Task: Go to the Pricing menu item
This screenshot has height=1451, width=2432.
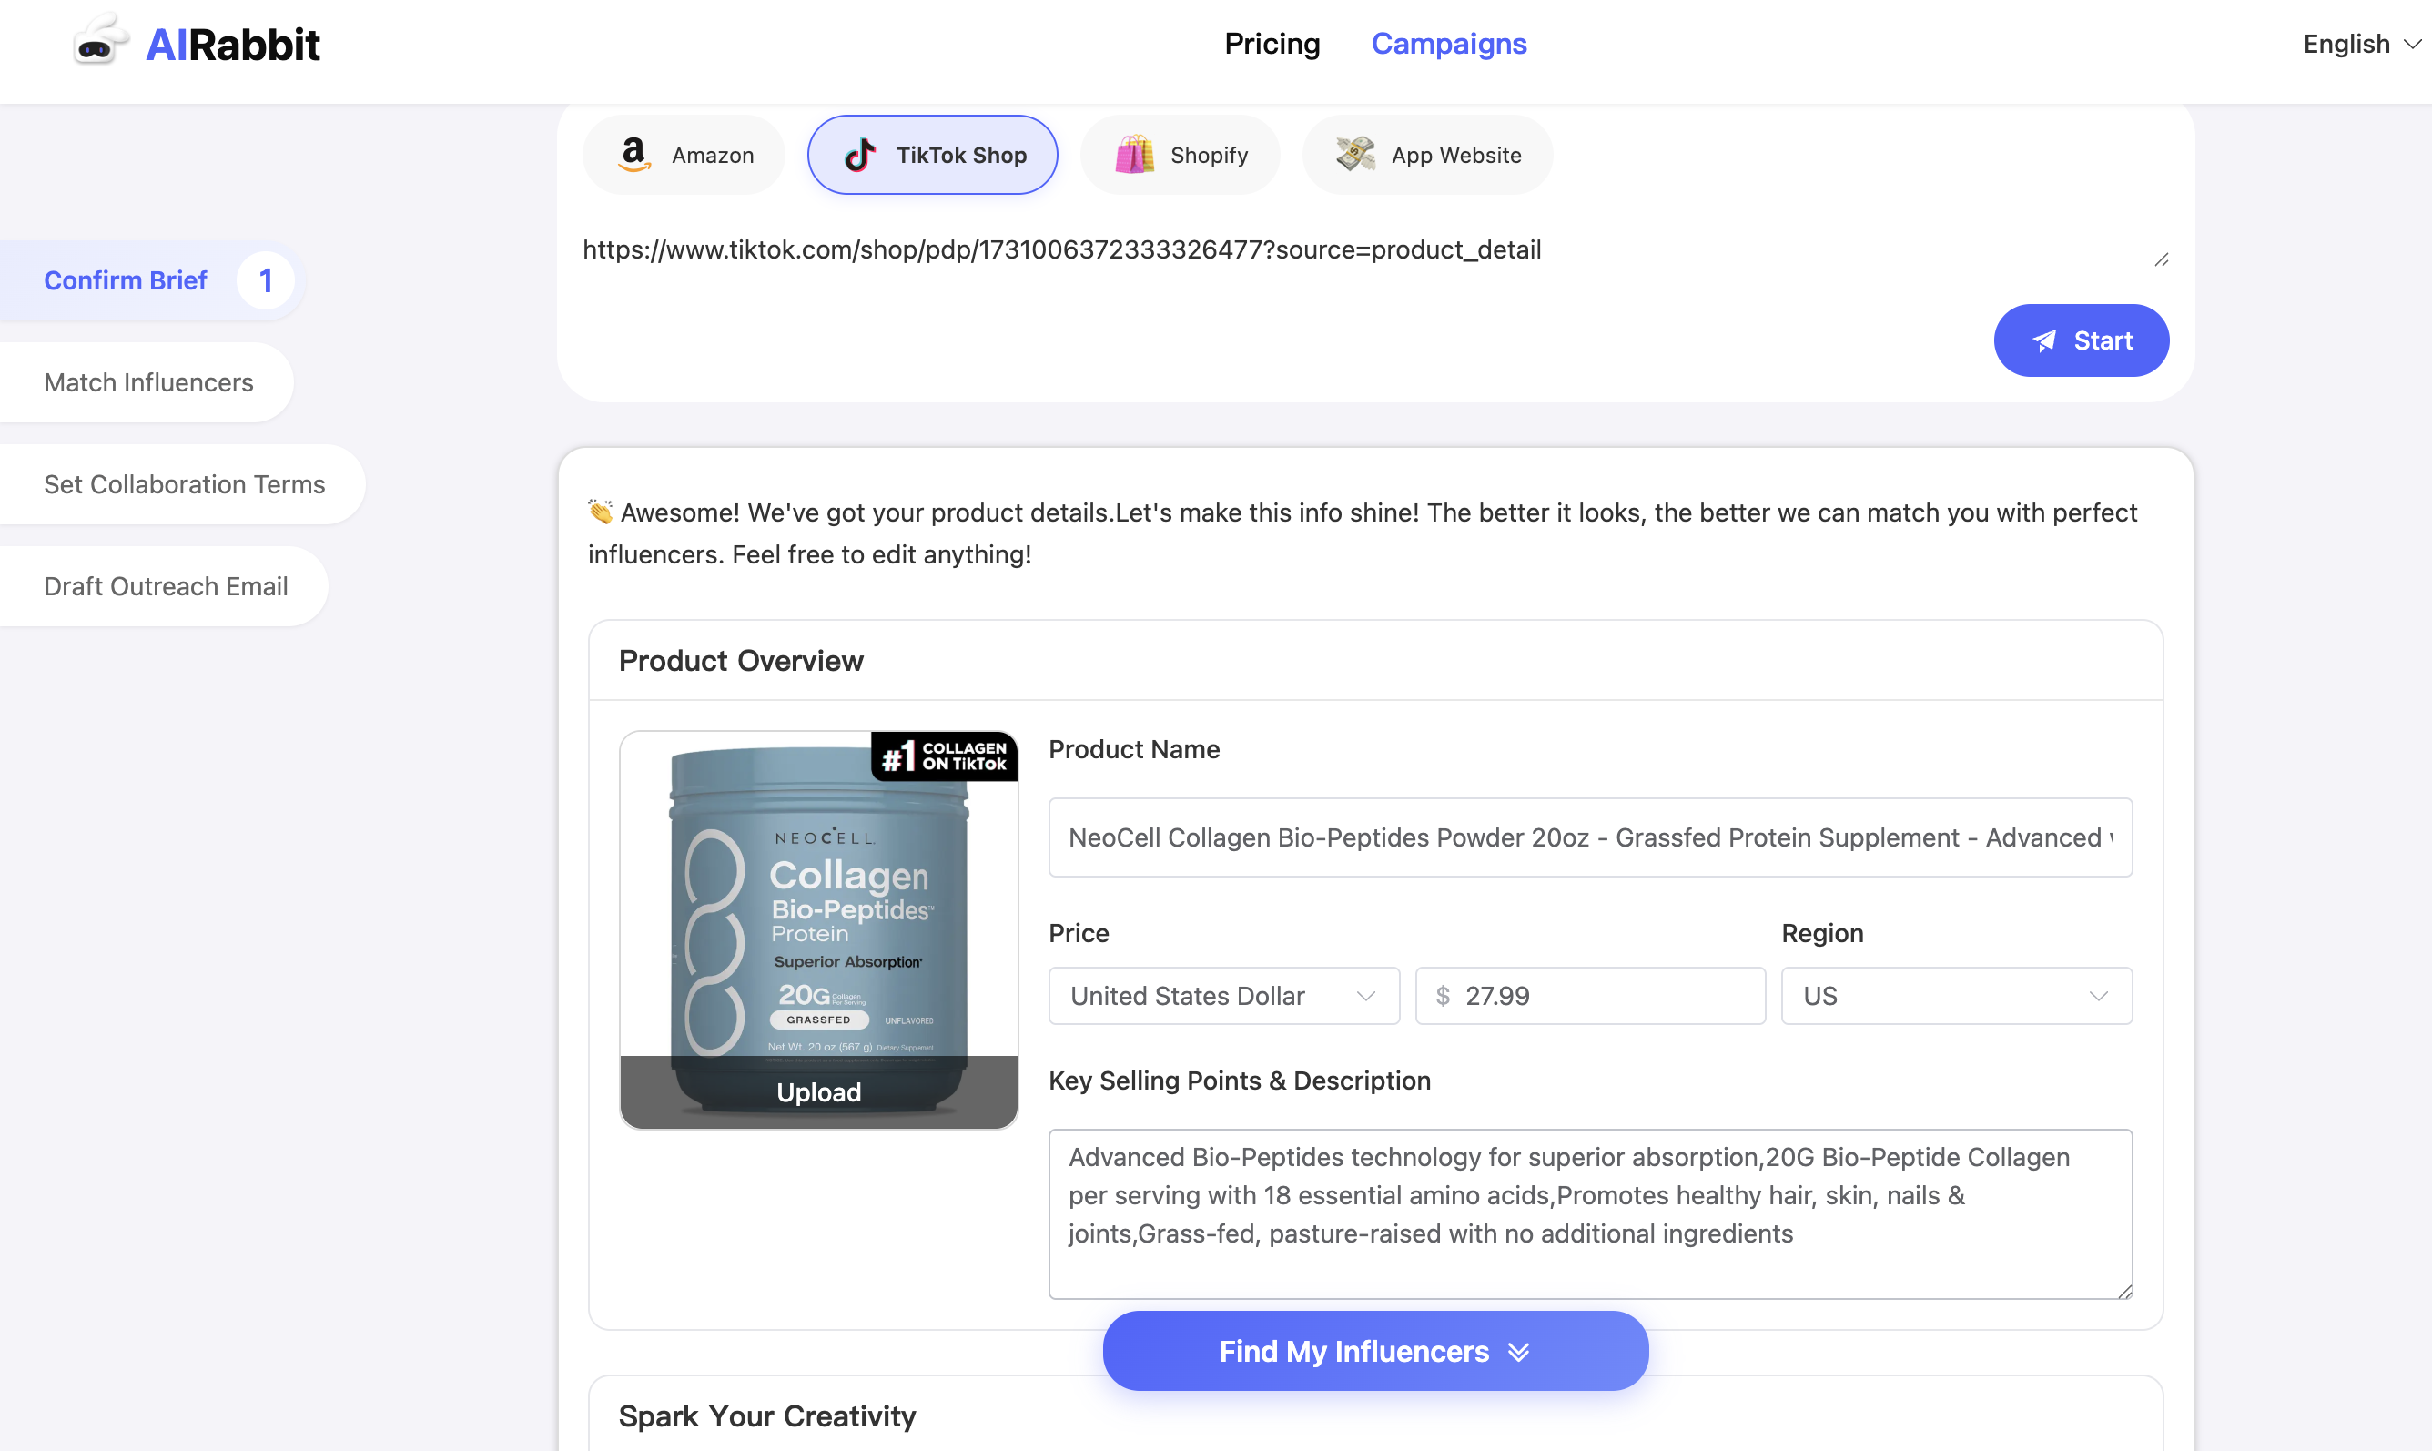Action: pos(1272,44)
